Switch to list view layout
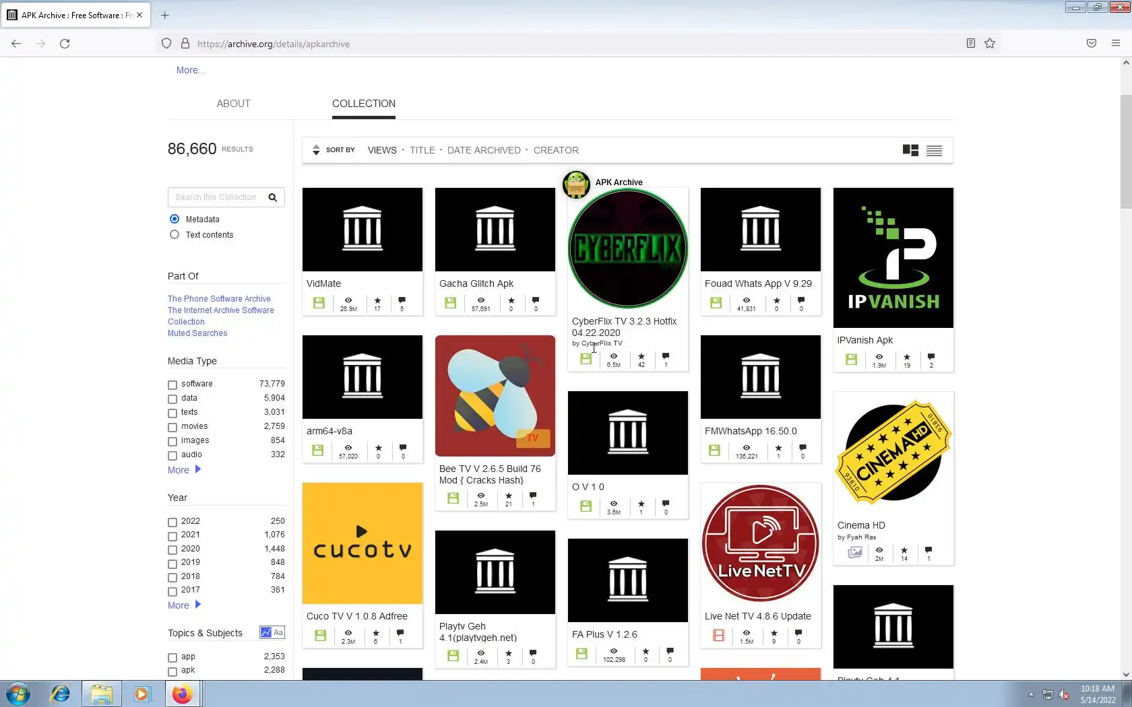This screenshot has height=707, width=1132. (x=934, y=150)
